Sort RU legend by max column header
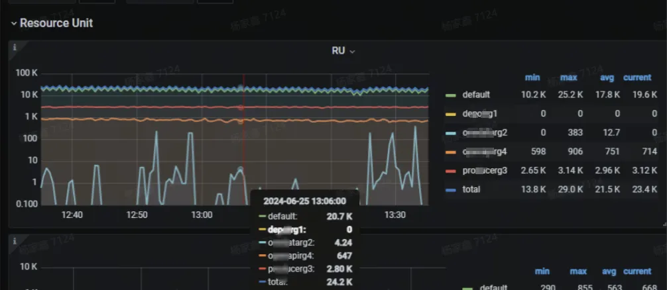The height and width of the screenshot is (290, 667). tap(568, 77)
